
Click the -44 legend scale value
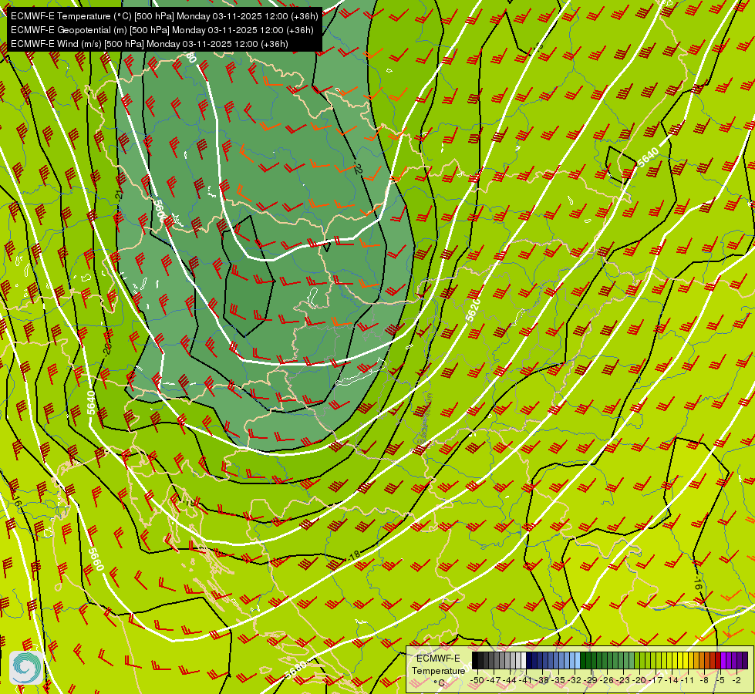click(510, 680)
